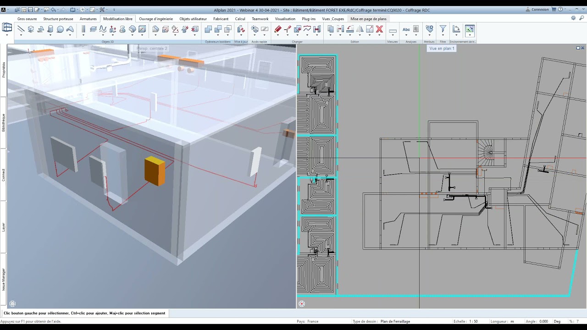
Task: Select the red pencil modify tool
Action: point(278,29)
